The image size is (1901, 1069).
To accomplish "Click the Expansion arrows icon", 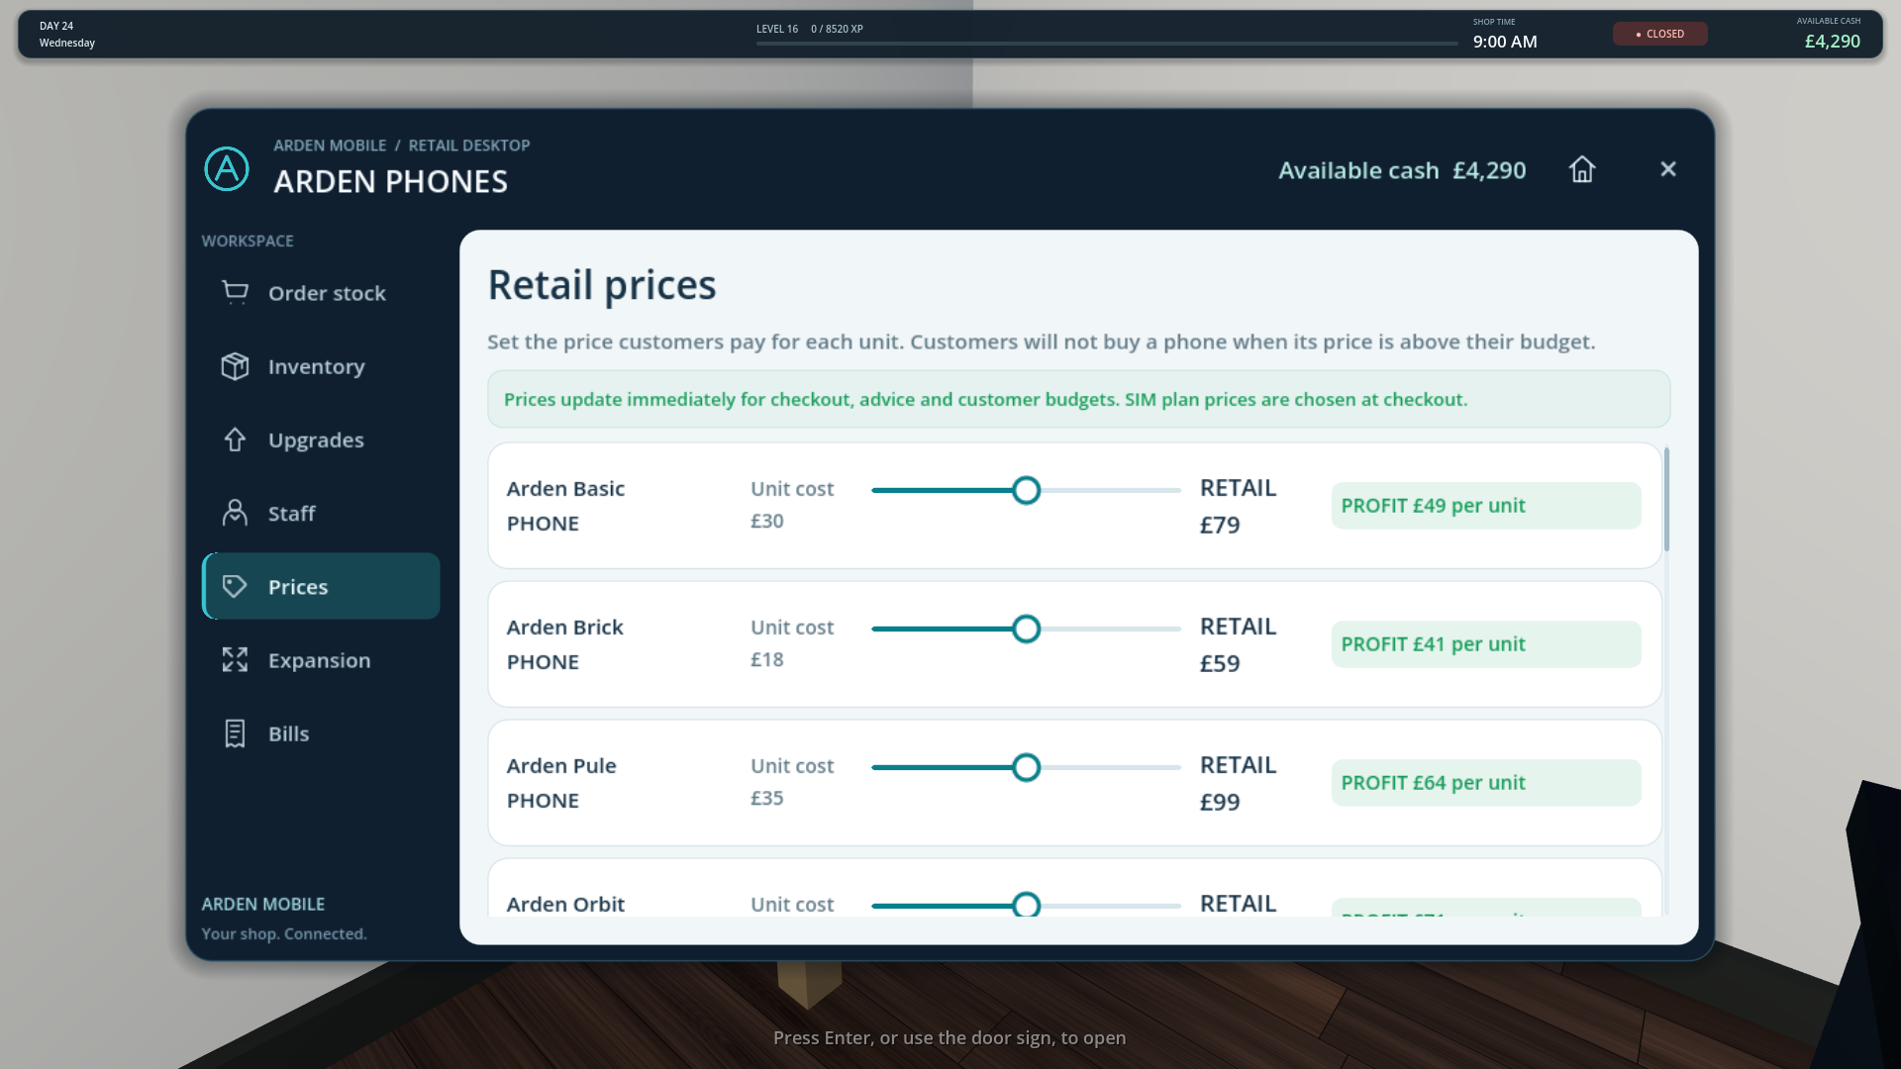I will tap(235, 659).
